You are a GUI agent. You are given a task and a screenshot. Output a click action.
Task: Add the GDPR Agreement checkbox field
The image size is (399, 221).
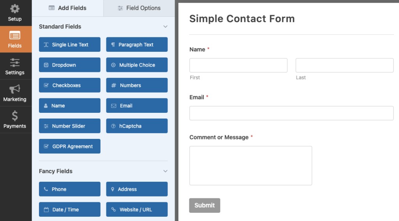coord(70,146)
